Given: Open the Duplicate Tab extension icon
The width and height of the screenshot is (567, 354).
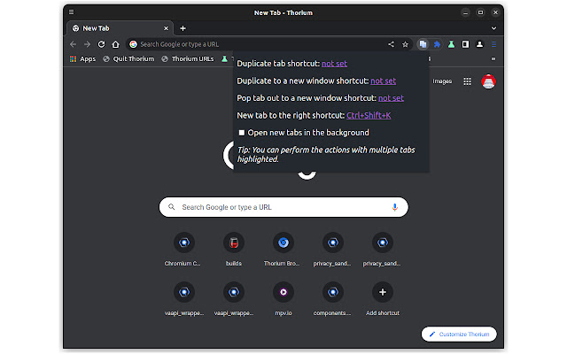Looking at the screenshot, I should (x=423, y=44).
